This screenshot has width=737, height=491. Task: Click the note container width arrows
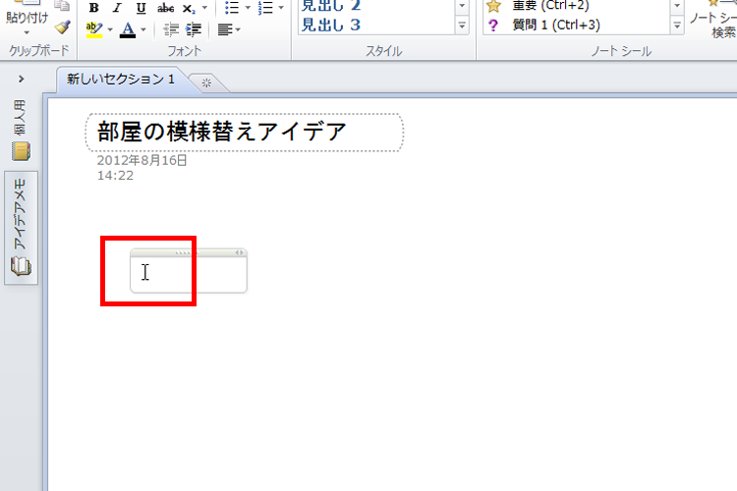pyautogui.click(x=240, y=252)
